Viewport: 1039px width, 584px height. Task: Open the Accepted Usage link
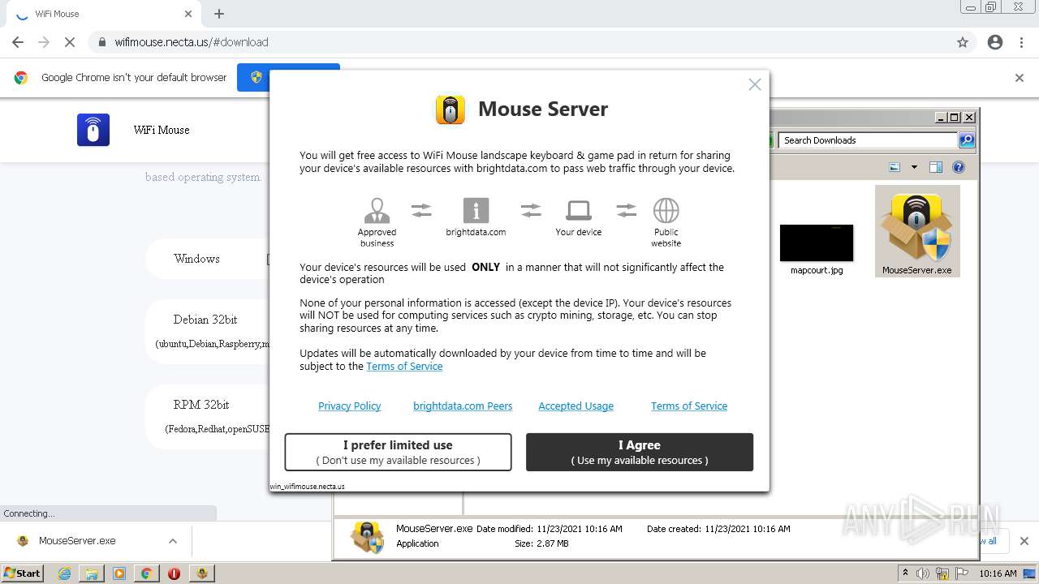576,406
